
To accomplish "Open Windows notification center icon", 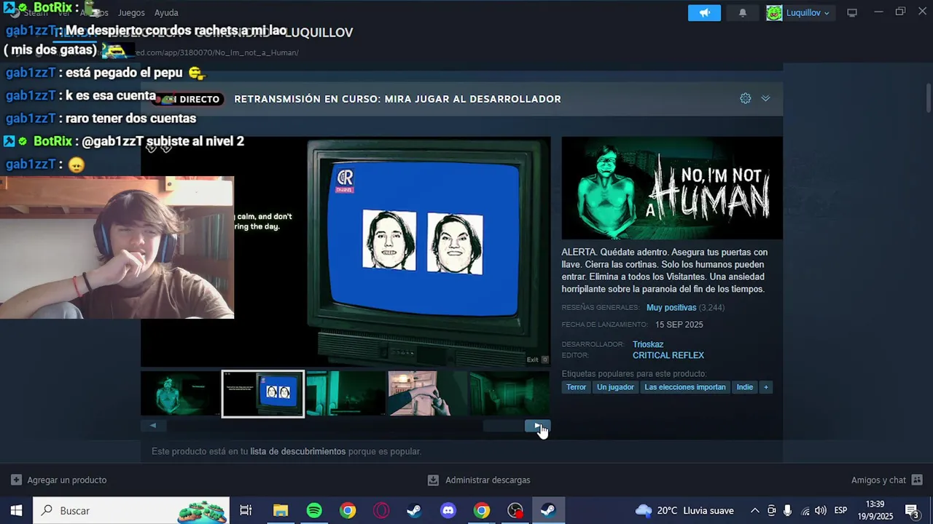I will [x=911, y=510].
